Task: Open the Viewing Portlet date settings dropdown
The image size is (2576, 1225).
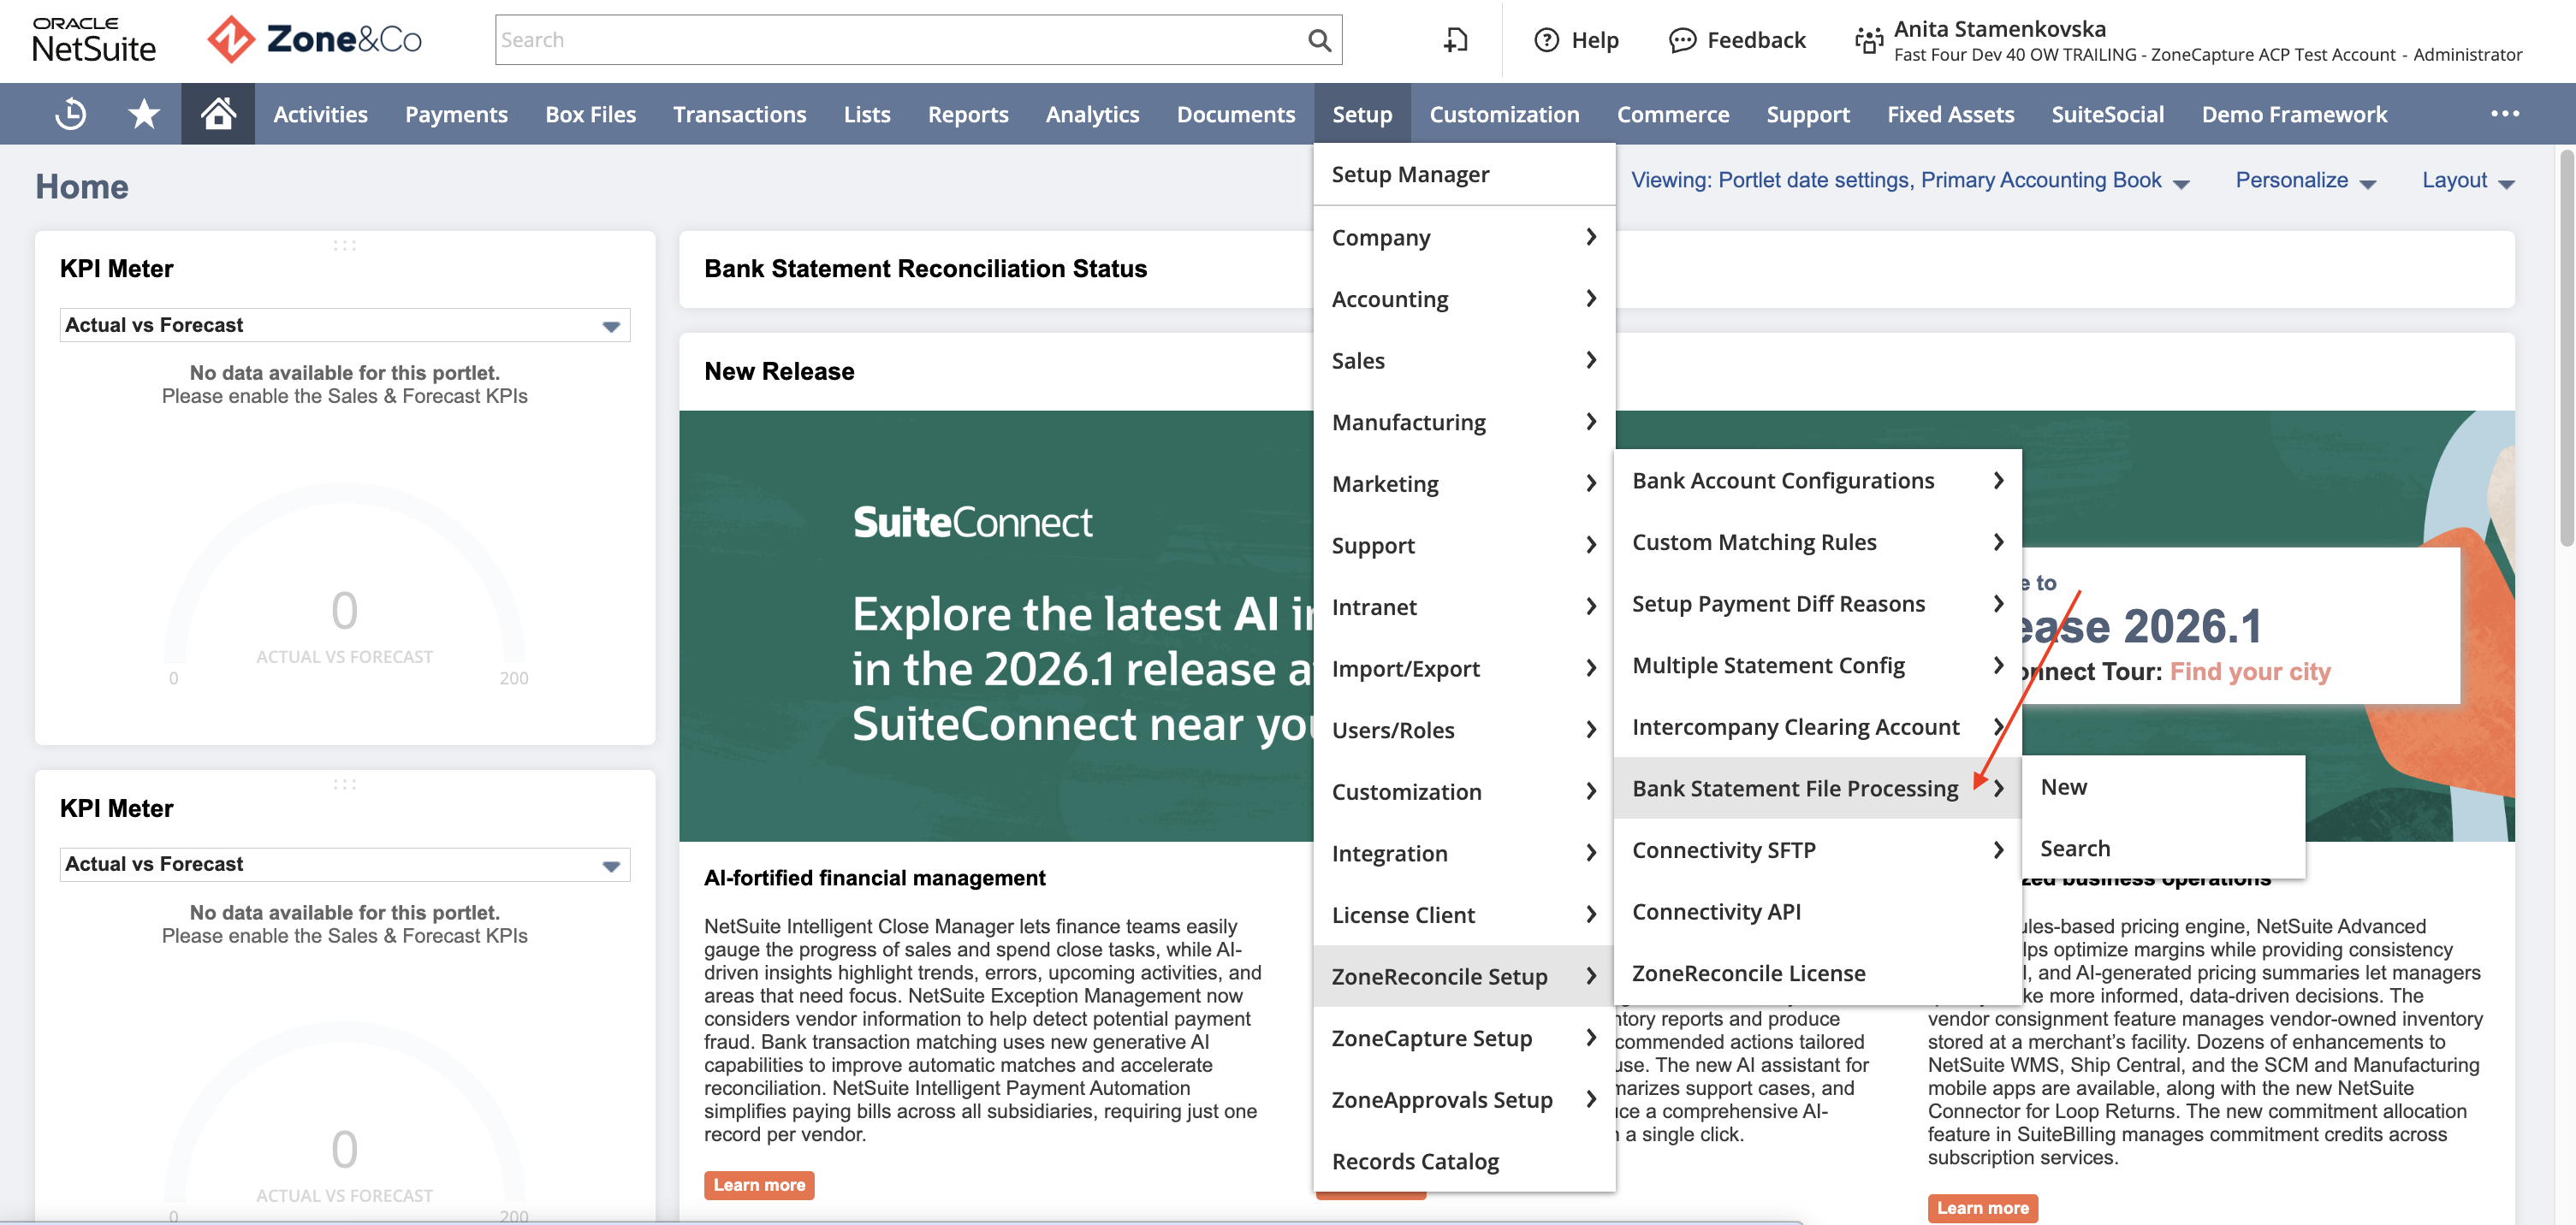Action: pyautogui.click(x=1909, y=180)
